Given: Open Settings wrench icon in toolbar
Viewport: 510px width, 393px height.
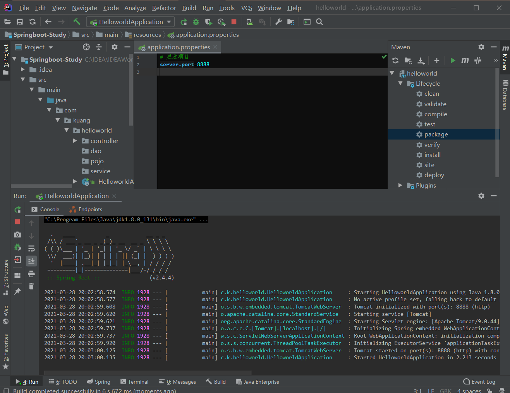Looking at the screenshot, I should click(x=278, y=22).
